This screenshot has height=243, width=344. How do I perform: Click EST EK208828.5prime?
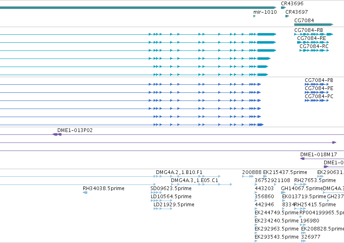304,233
